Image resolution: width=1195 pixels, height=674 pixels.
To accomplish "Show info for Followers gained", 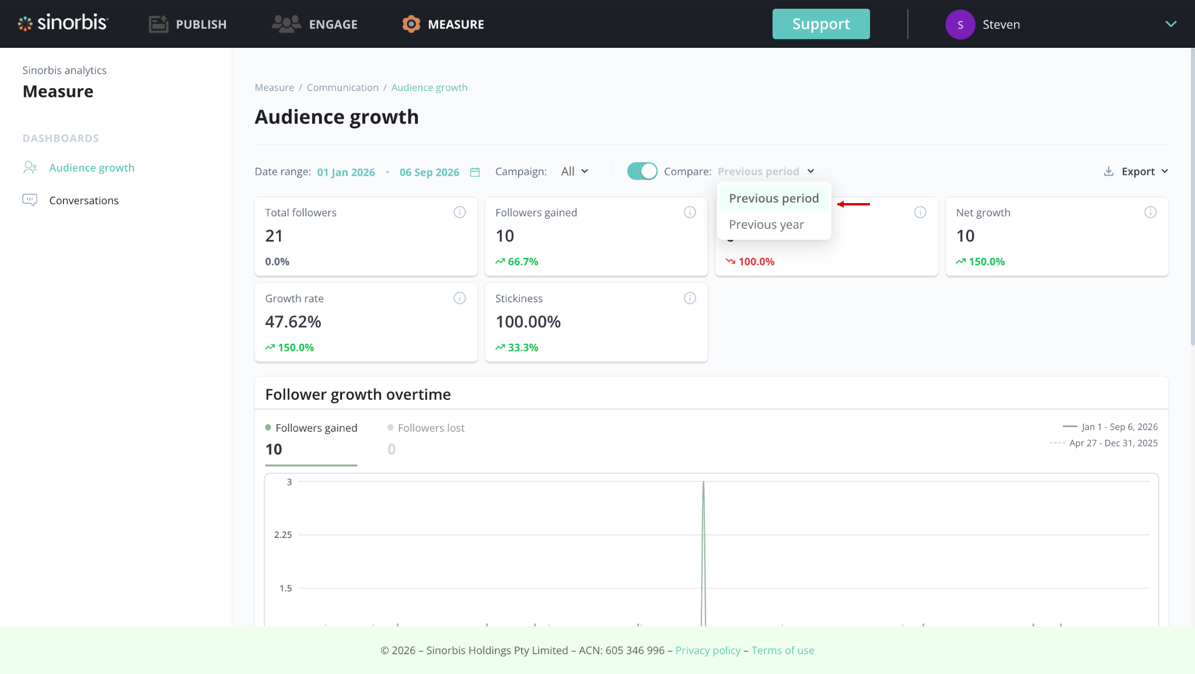I will click(690, 212).
